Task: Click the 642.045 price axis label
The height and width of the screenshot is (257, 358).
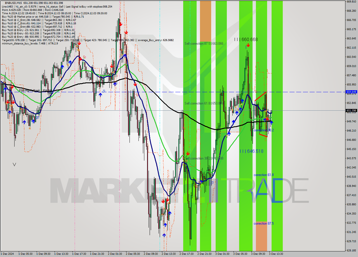Action: (x=351, y=167)
